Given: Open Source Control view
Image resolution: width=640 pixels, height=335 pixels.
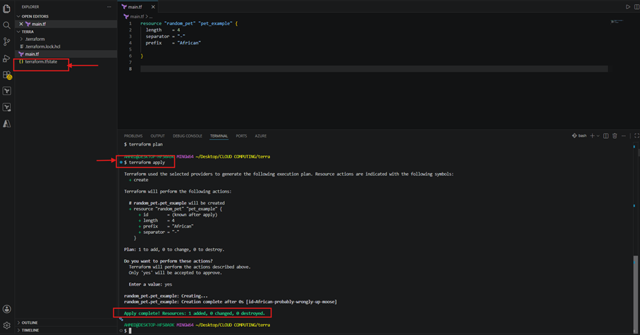Looking at the screenshot, I should coord(7,42).
